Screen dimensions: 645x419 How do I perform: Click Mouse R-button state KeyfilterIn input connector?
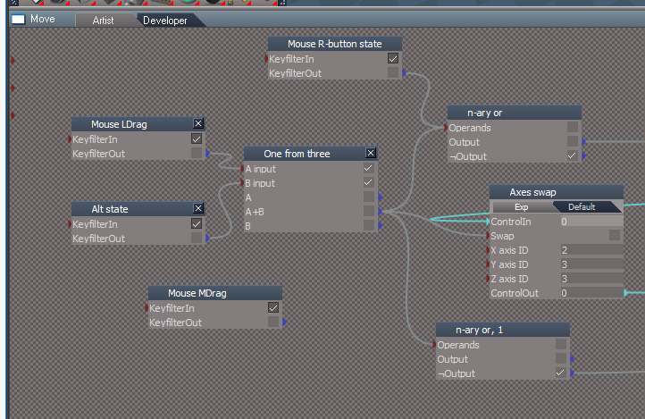(266, 59)
